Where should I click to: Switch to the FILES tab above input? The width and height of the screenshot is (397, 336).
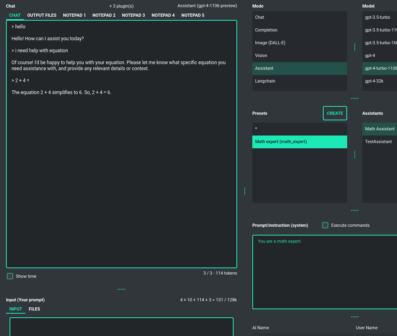tap(34, 309)
